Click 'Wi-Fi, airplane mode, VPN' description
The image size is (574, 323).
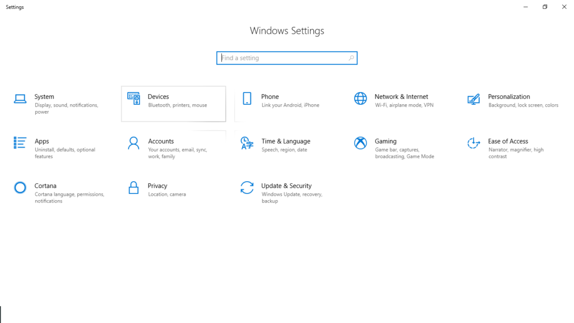(x=404, y=105)
